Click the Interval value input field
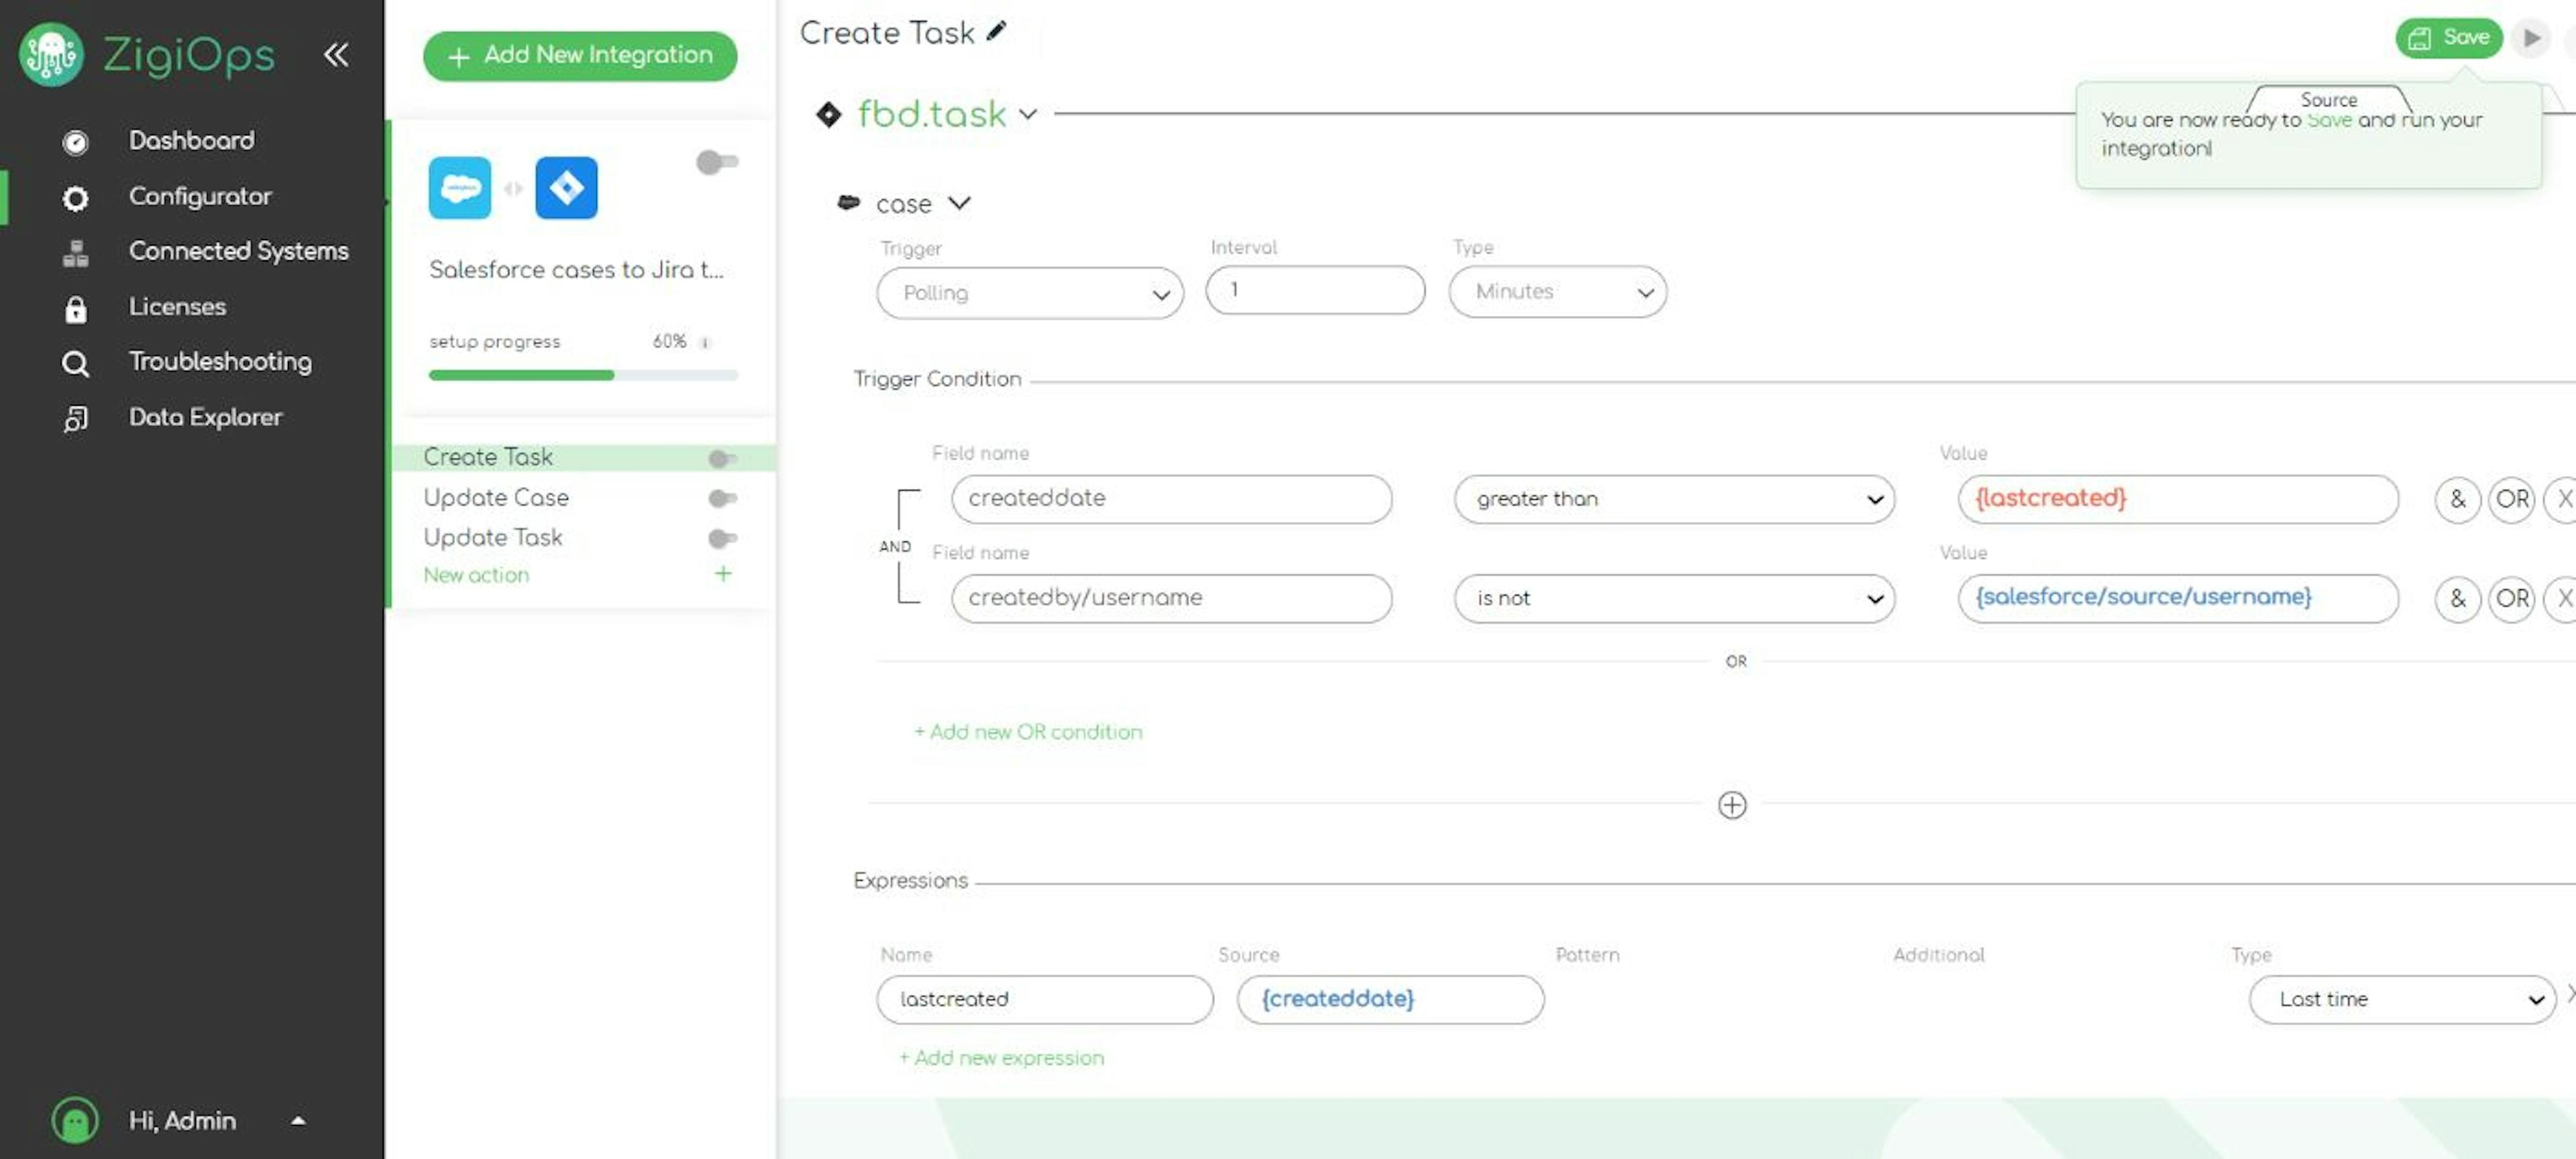This screenshot has height=1159, width=2576. 1314,290
